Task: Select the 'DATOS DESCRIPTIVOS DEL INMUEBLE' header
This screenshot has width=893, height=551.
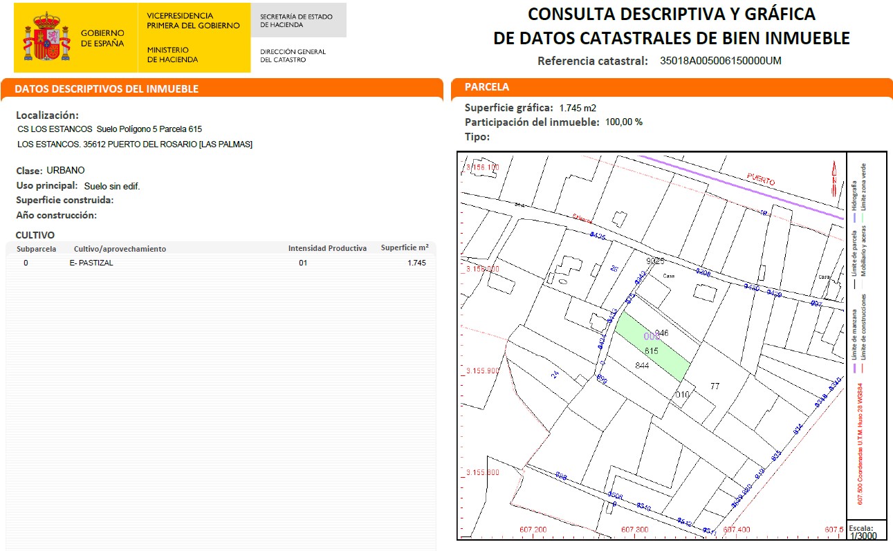Action: [107, 89]
